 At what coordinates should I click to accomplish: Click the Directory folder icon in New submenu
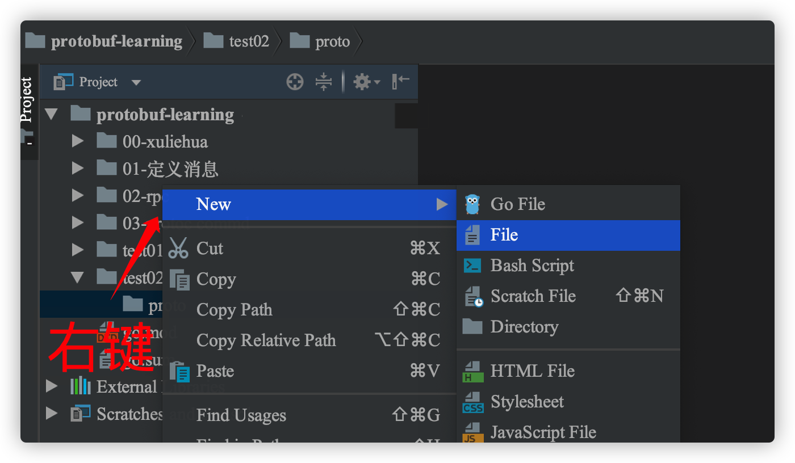point(472,326)
